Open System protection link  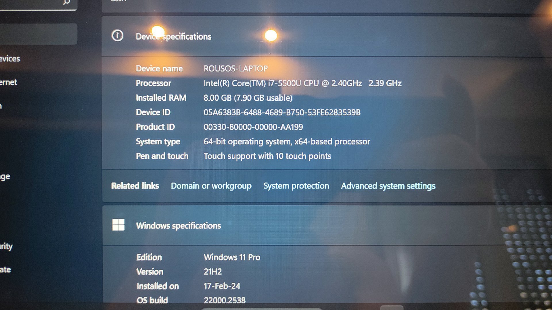[x=296, y=186]
